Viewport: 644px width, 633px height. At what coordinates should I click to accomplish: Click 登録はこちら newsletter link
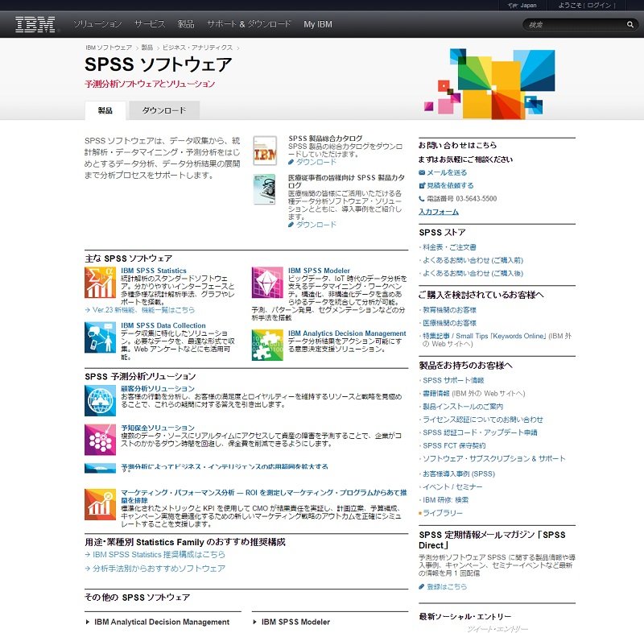pos(447,587)
